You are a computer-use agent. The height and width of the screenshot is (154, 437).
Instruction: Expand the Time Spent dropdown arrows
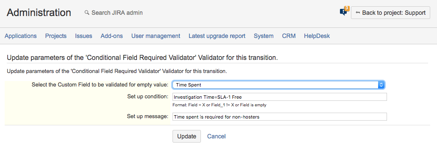click(381, 85)
